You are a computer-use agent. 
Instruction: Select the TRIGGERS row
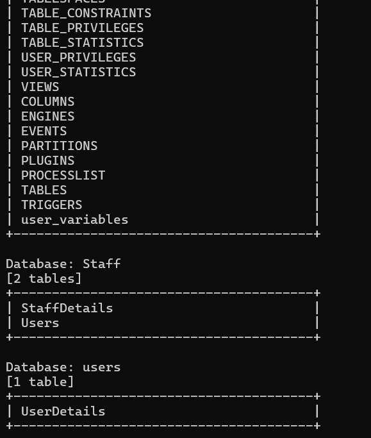(x=52, y=205)
